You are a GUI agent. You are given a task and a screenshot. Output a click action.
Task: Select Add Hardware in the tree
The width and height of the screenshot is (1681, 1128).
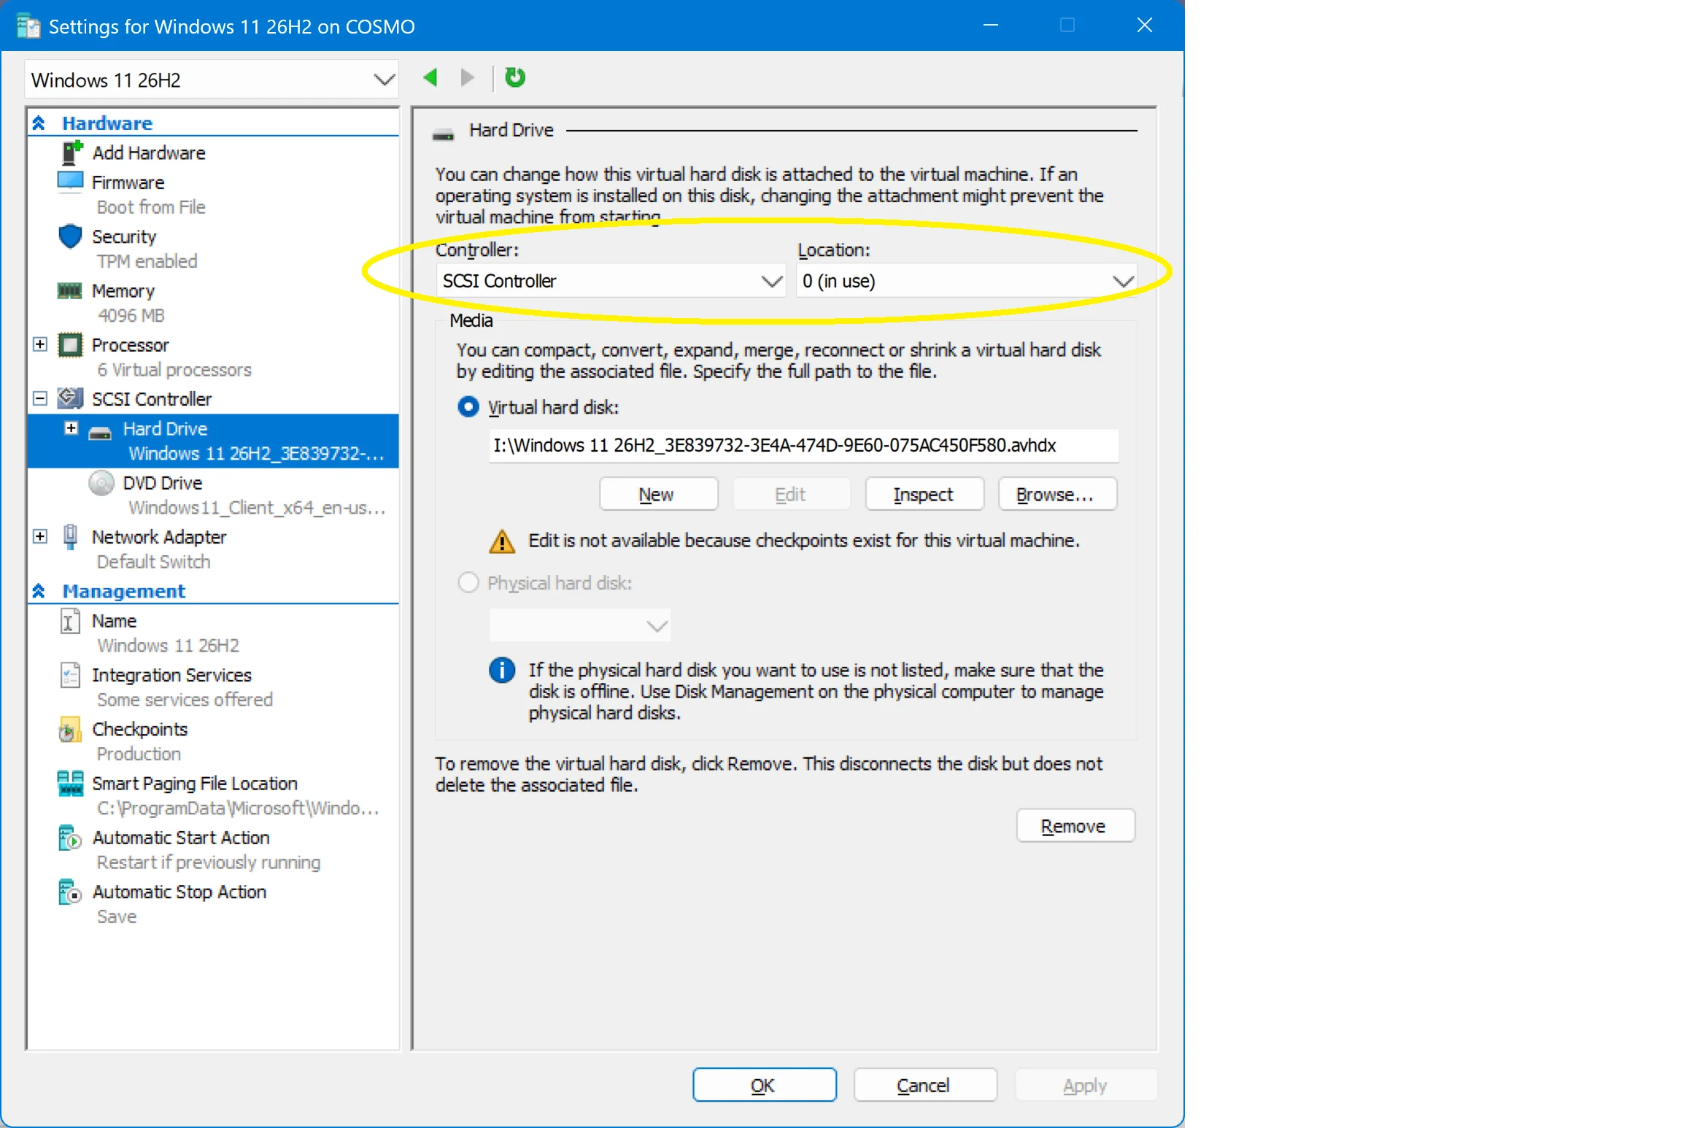click(x=148, y=152)
